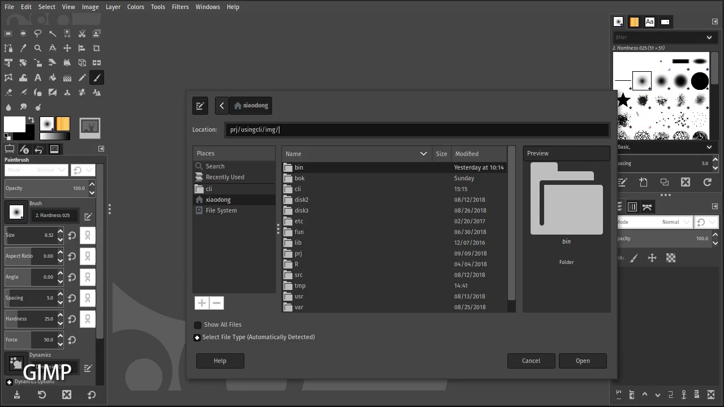This screenshot has width=724, height=407.
Task: Click the file list vertical scrollbar
Action: point(512,223)
